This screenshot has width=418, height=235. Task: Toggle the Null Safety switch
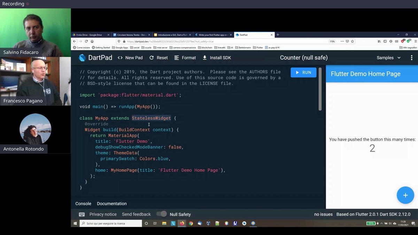[161, 214]
